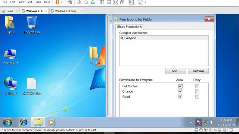Open the VMware message log icon
This screenshot has width=239, height=134.
[232, 130]
